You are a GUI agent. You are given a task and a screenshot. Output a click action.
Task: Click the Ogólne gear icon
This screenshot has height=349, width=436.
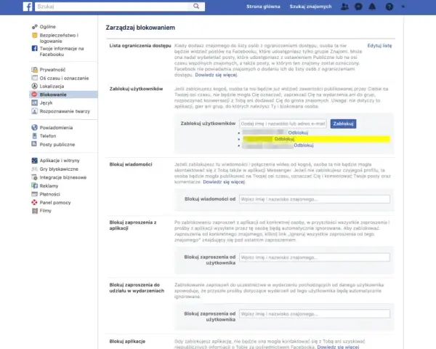[x=34, y=27]
